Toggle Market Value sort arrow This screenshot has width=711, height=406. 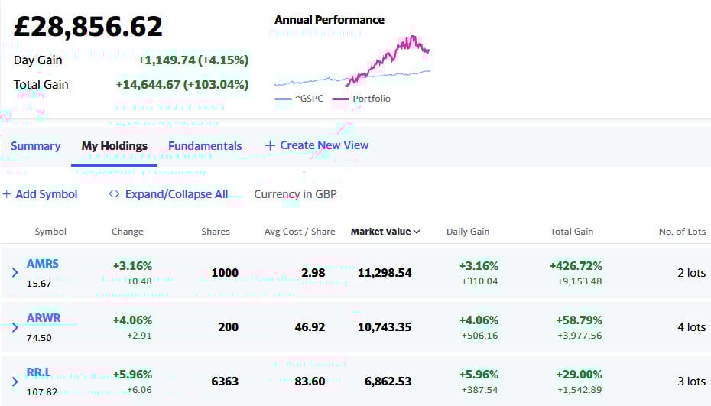point(417,232)
